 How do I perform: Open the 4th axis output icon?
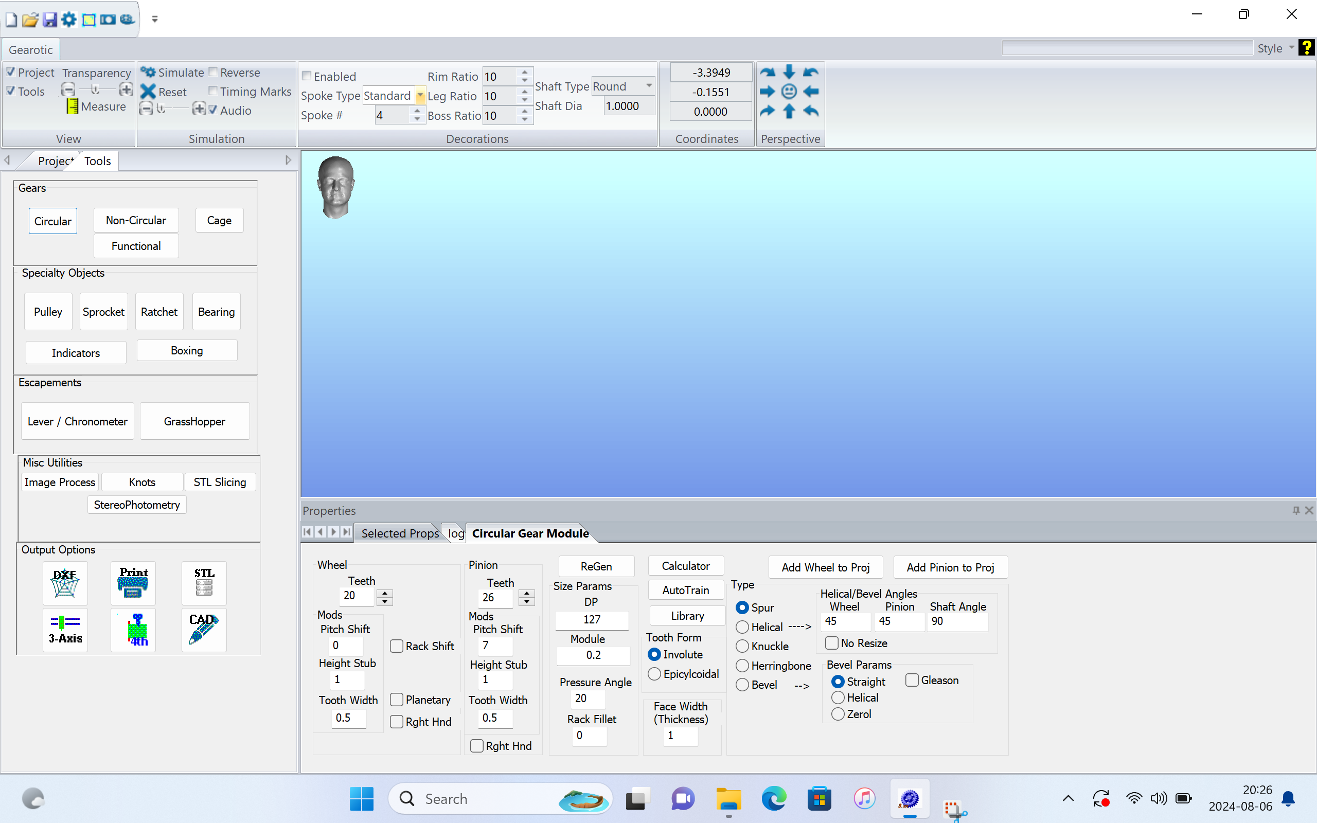(x=133, y=630)
